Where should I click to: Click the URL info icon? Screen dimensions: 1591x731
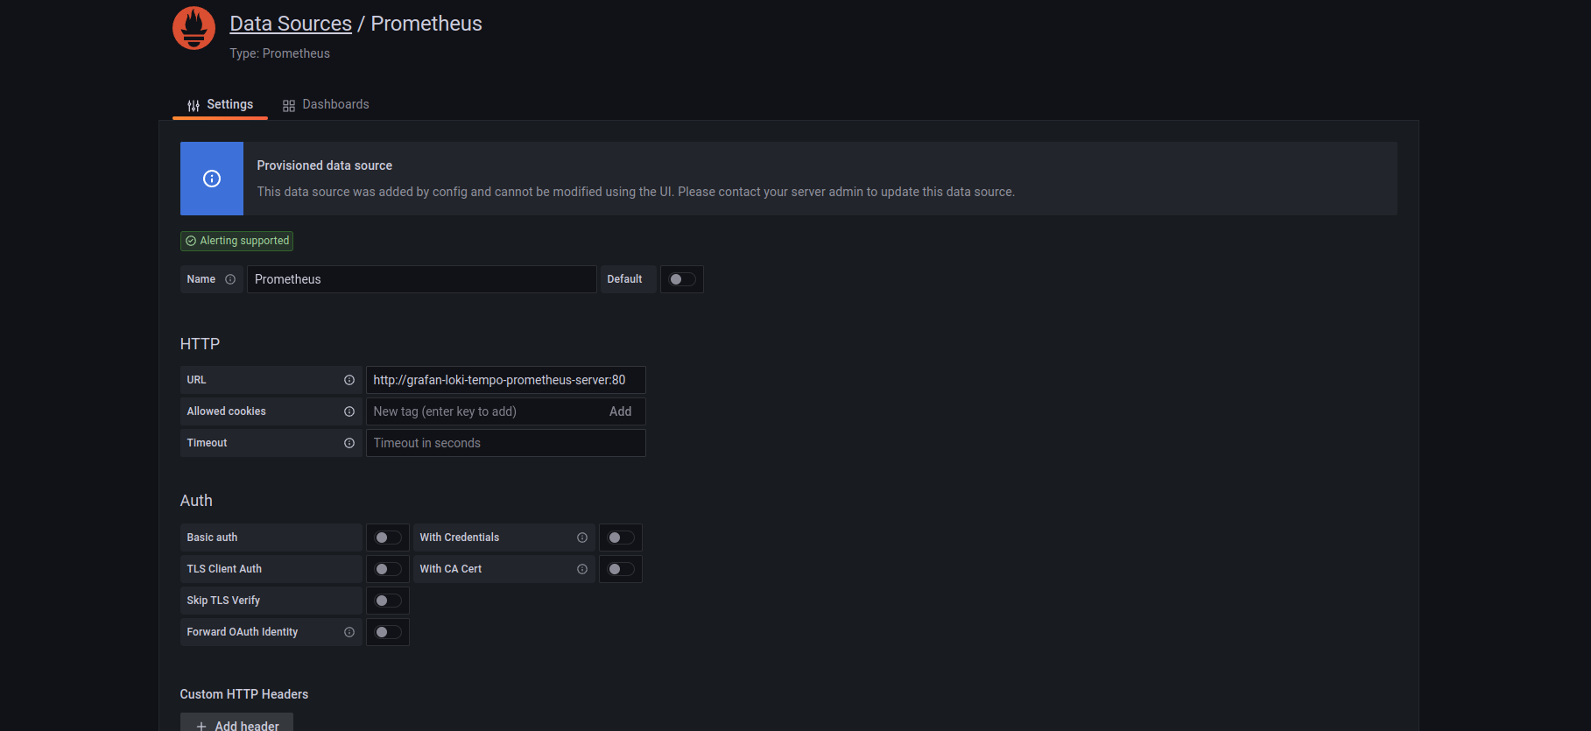(x=349, y=380)
